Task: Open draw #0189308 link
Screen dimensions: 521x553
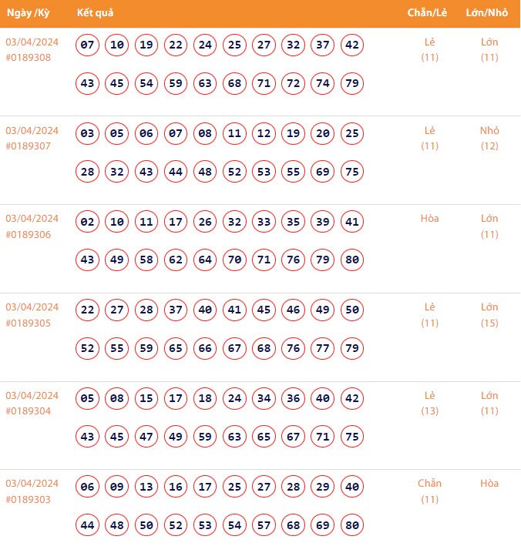Action: point(29,57)
